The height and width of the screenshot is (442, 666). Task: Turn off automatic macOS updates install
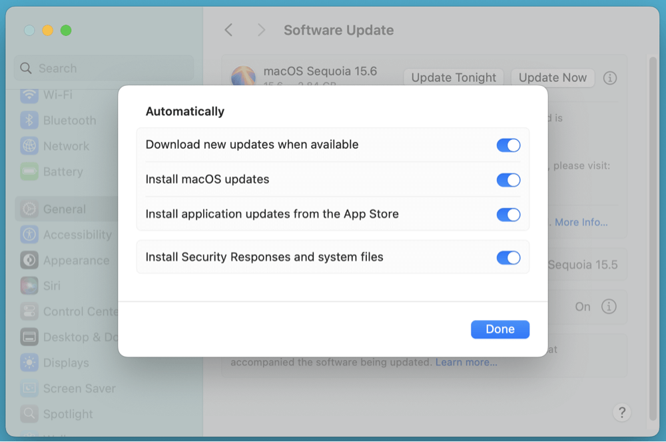pos(508,179)
